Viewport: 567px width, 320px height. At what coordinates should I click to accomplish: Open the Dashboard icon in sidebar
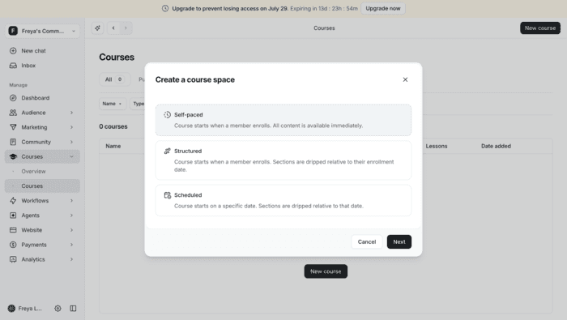pyautogui.click(x=13, y=98)
